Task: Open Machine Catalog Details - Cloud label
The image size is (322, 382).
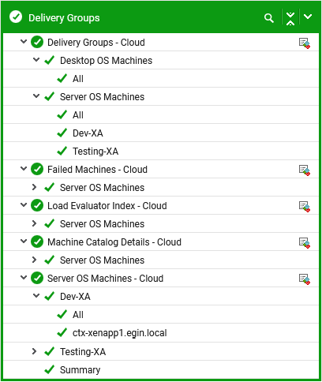Action: [x=114, y=242]
